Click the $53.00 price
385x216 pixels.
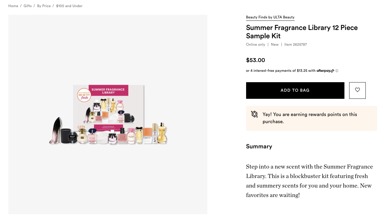point(255,60)
